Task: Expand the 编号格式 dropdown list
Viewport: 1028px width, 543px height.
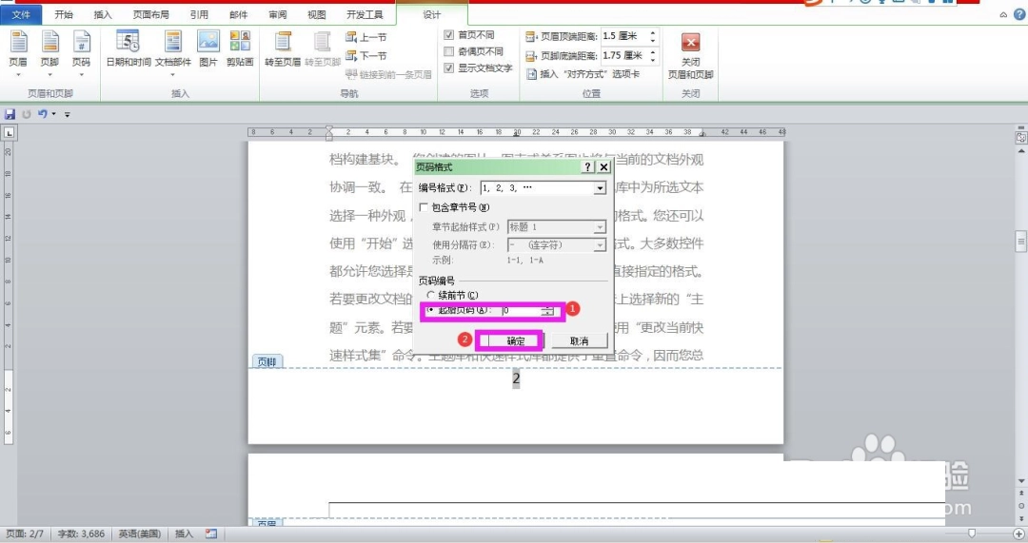Action: point(600,188)
